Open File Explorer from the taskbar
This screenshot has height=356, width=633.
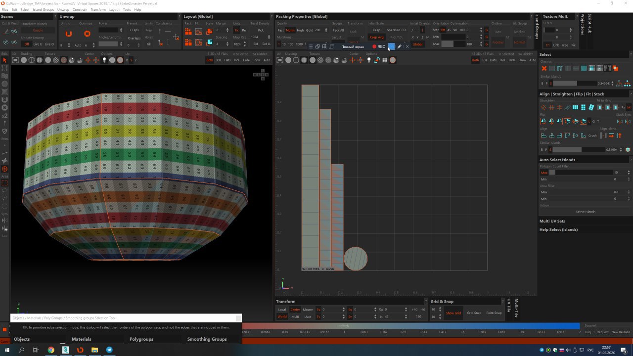[x=95, y=350]
